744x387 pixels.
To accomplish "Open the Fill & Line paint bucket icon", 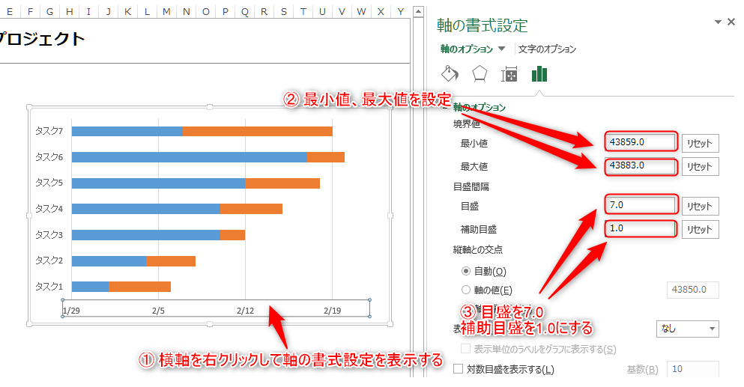I will 450,73.
